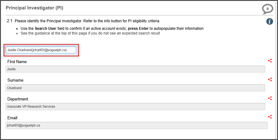
Task: Click the share icon beside Surname
Action: pyautogui.click(x=270, y=79)
